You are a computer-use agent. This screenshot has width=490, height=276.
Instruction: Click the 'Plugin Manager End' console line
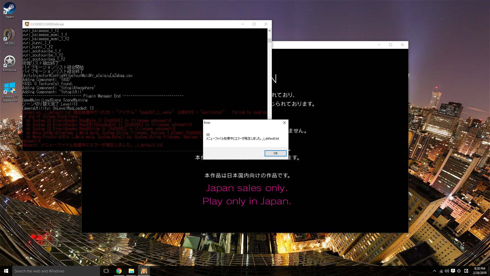[103, 96]
